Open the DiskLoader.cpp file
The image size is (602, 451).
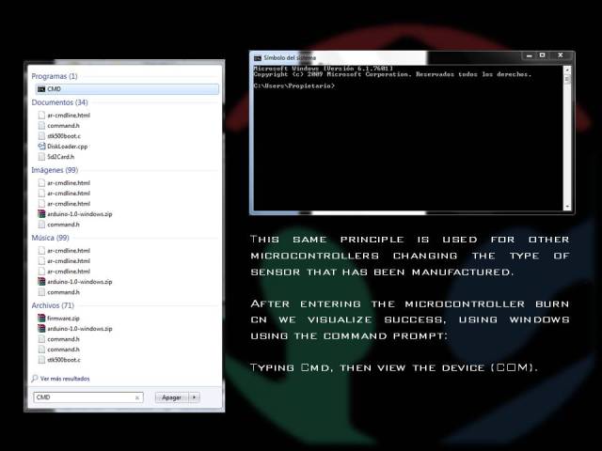63,147
